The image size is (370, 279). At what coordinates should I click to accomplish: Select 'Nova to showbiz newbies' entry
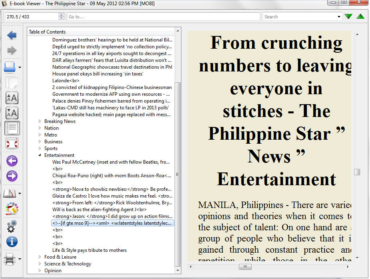click(112, 189)
